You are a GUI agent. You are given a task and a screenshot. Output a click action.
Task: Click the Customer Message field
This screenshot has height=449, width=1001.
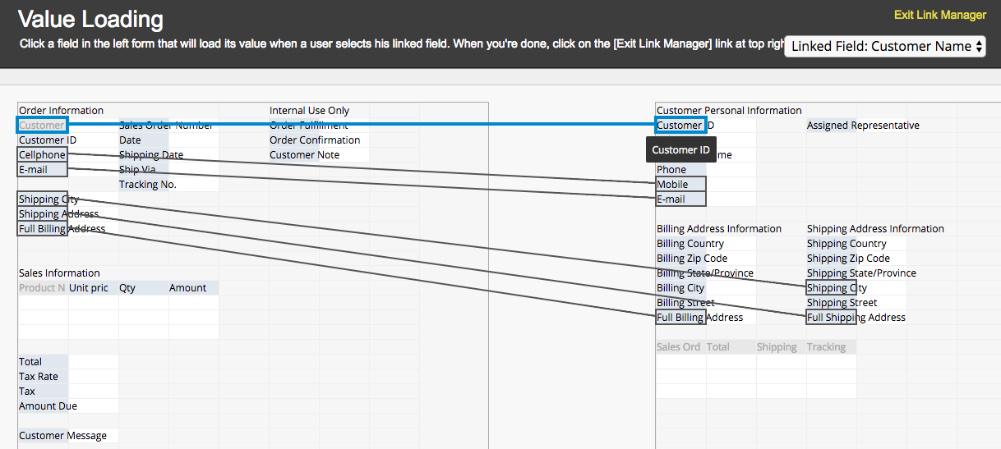click(62, 436)
